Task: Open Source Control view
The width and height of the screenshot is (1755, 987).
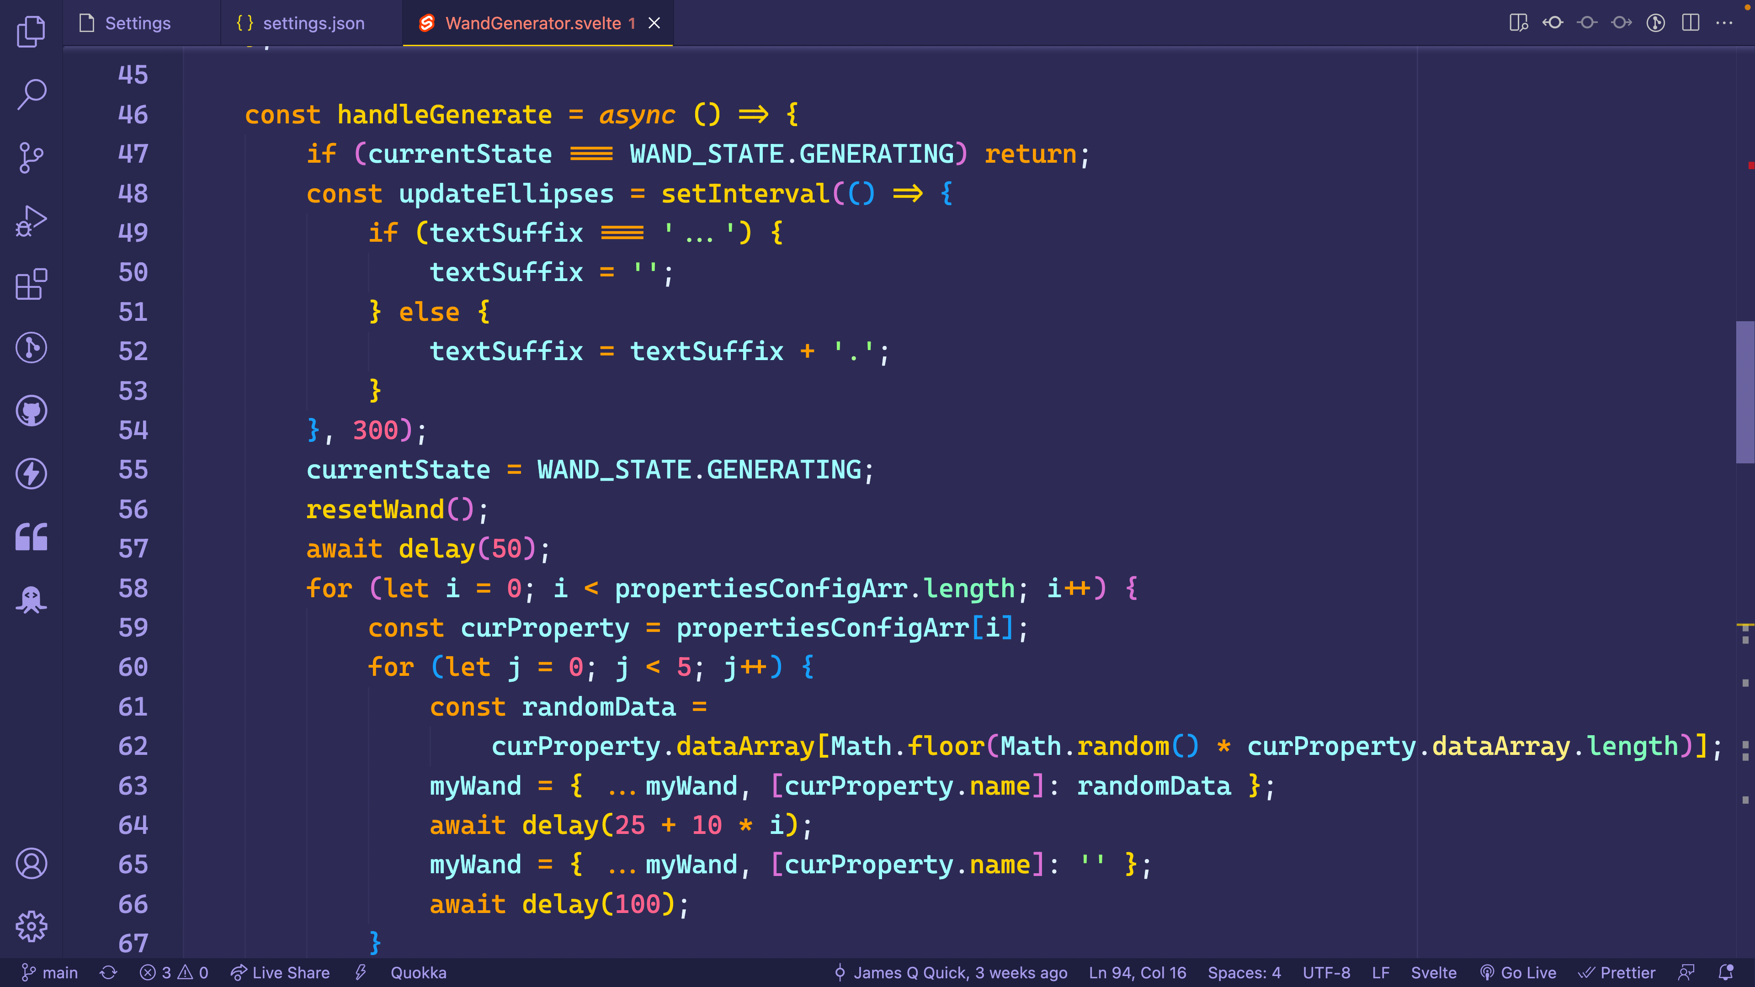Action: pyautogui.click(x=32, y=157)
